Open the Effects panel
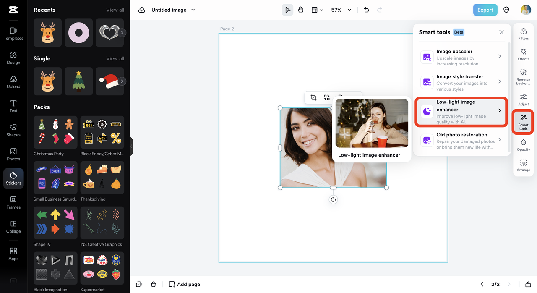This screenshot has width=537, height=293. coord(523,55)
